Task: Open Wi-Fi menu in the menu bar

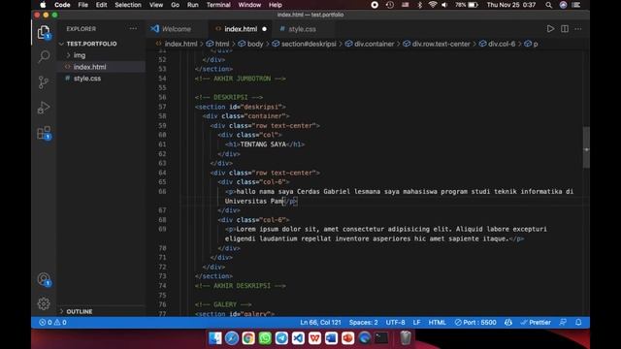Action: pyautogui.click(x=433, y=5)
